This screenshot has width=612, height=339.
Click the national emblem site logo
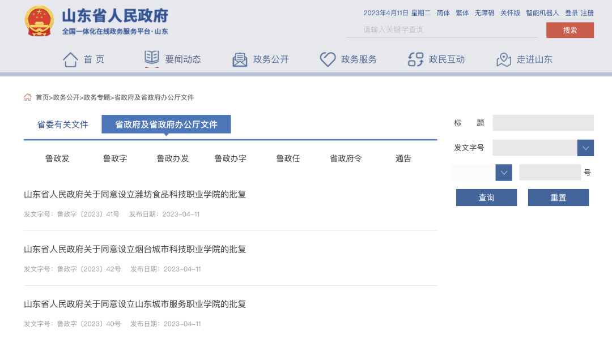point(39,22)
